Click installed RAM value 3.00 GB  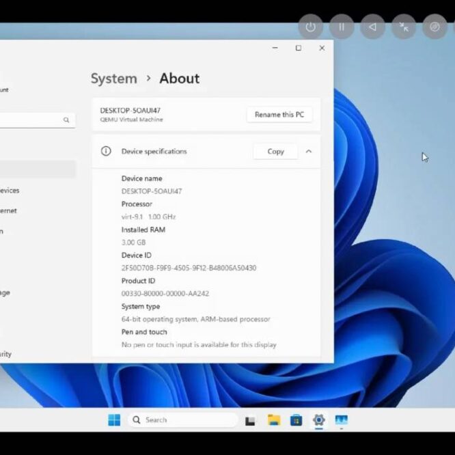[x=133, y=243]
